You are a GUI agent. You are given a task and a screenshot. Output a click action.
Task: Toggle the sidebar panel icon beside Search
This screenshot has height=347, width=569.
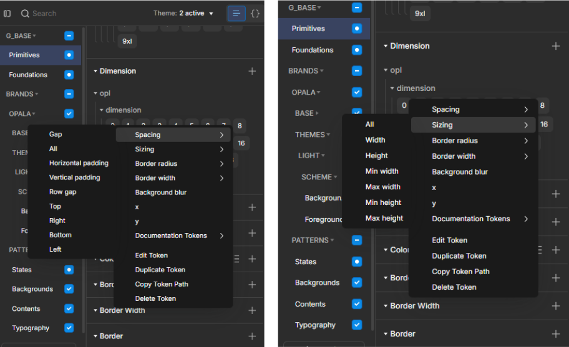point(7,13)
